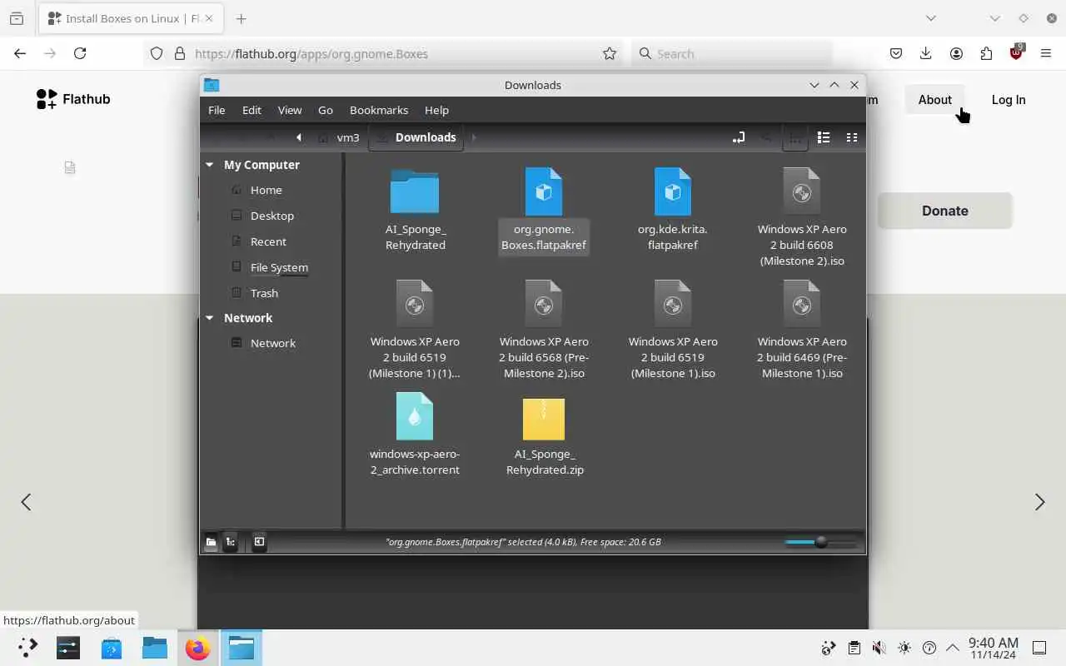Open the Firefox list all tabs dropdown
Viewport: 1066px width, 666px height.
(931, 18)
